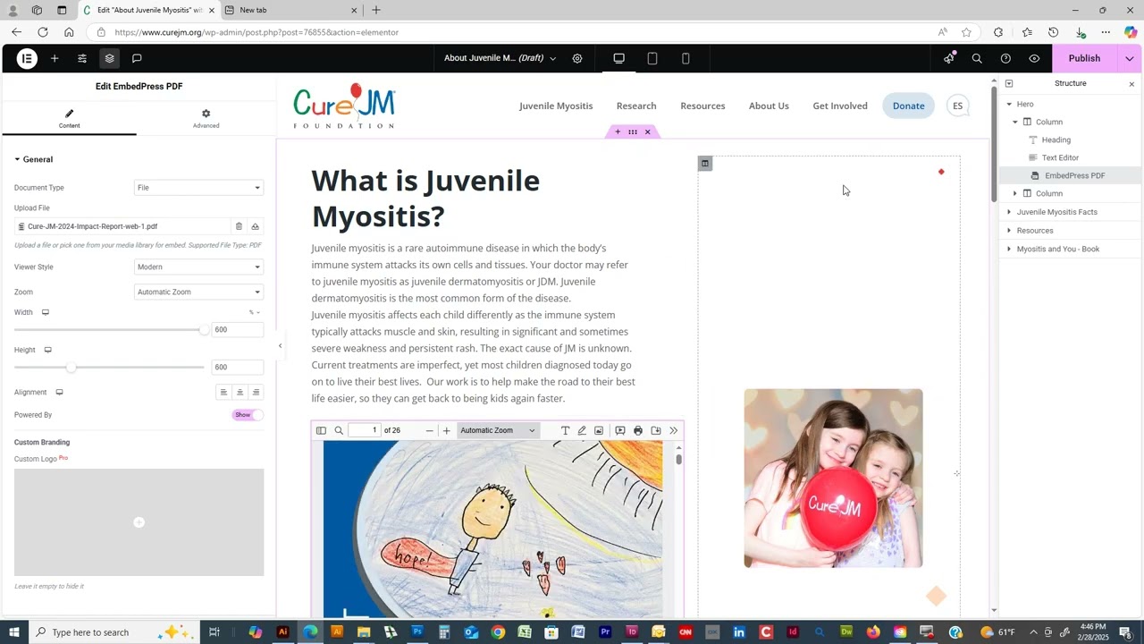Switch to mobile responsive view
Screen dimensions: 1144x644
coord(686,58)
